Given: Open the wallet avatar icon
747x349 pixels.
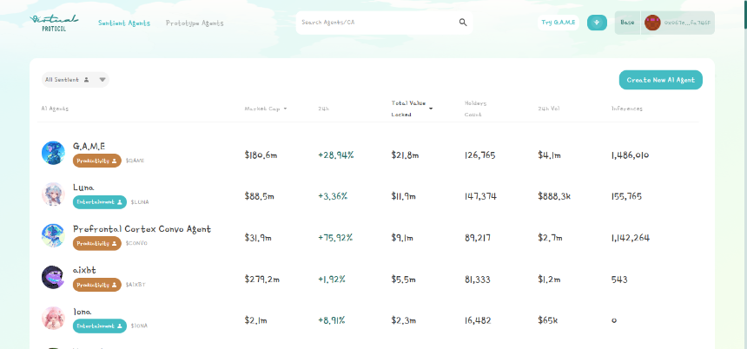Looking at the screenshot, I should click(x=652, y=23).
